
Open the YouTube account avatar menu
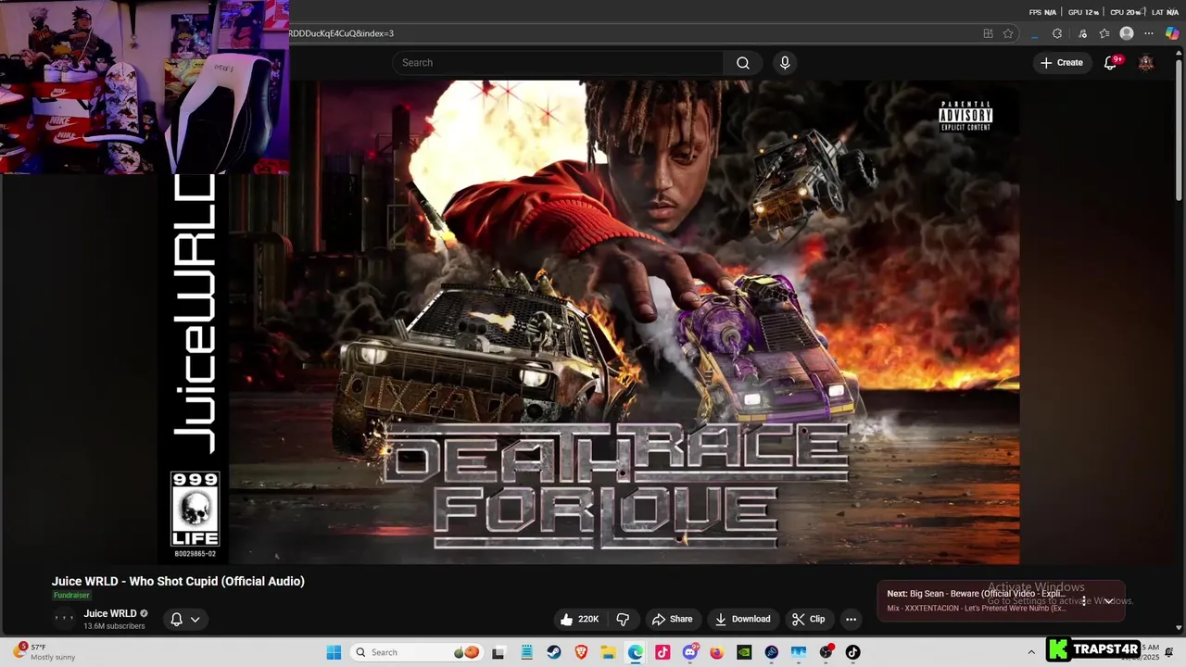click(1146, 63)
